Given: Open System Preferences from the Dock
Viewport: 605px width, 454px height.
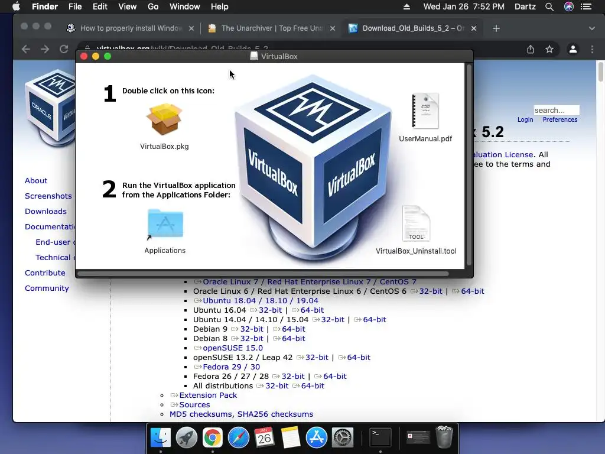Looking at the screenshot, I should click(x=343, y=437).
